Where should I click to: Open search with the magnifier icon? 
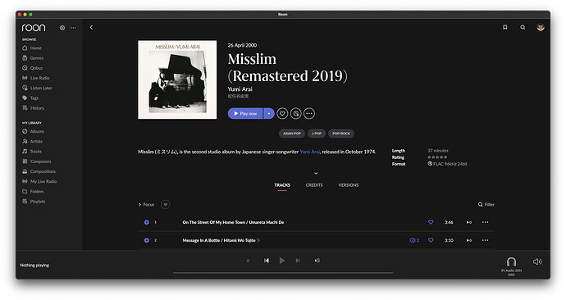point(523,27)
